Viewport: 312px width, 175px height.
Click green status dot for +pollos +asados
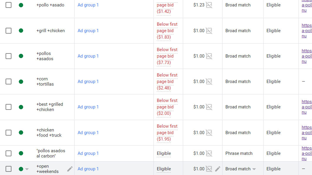(21, 56)
